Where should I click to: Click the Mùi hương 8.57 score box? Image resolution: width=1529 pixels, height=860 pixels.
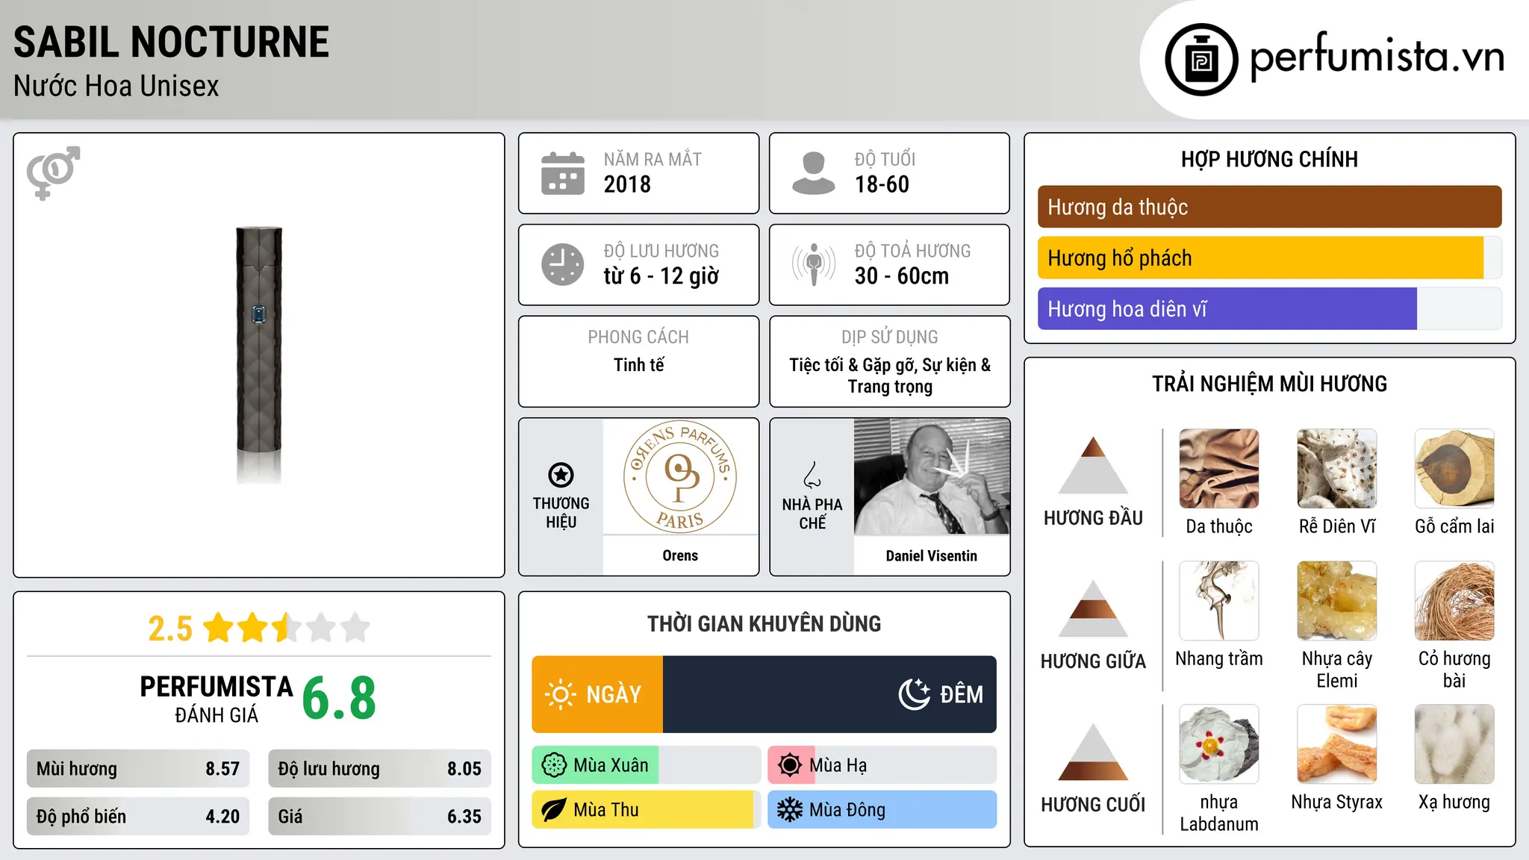point(138,769)
